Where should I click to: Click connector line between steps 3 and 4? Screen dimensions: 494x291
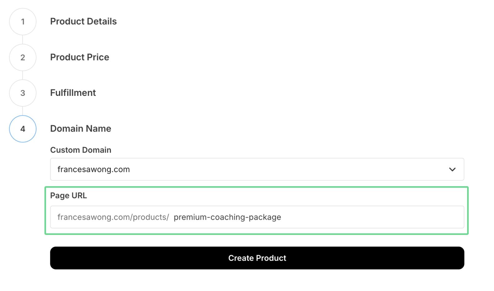click(23, 111)
